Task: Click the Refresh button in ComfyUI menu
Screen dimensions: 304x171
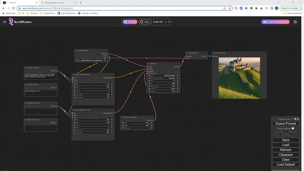Action: tap(285, 150)
